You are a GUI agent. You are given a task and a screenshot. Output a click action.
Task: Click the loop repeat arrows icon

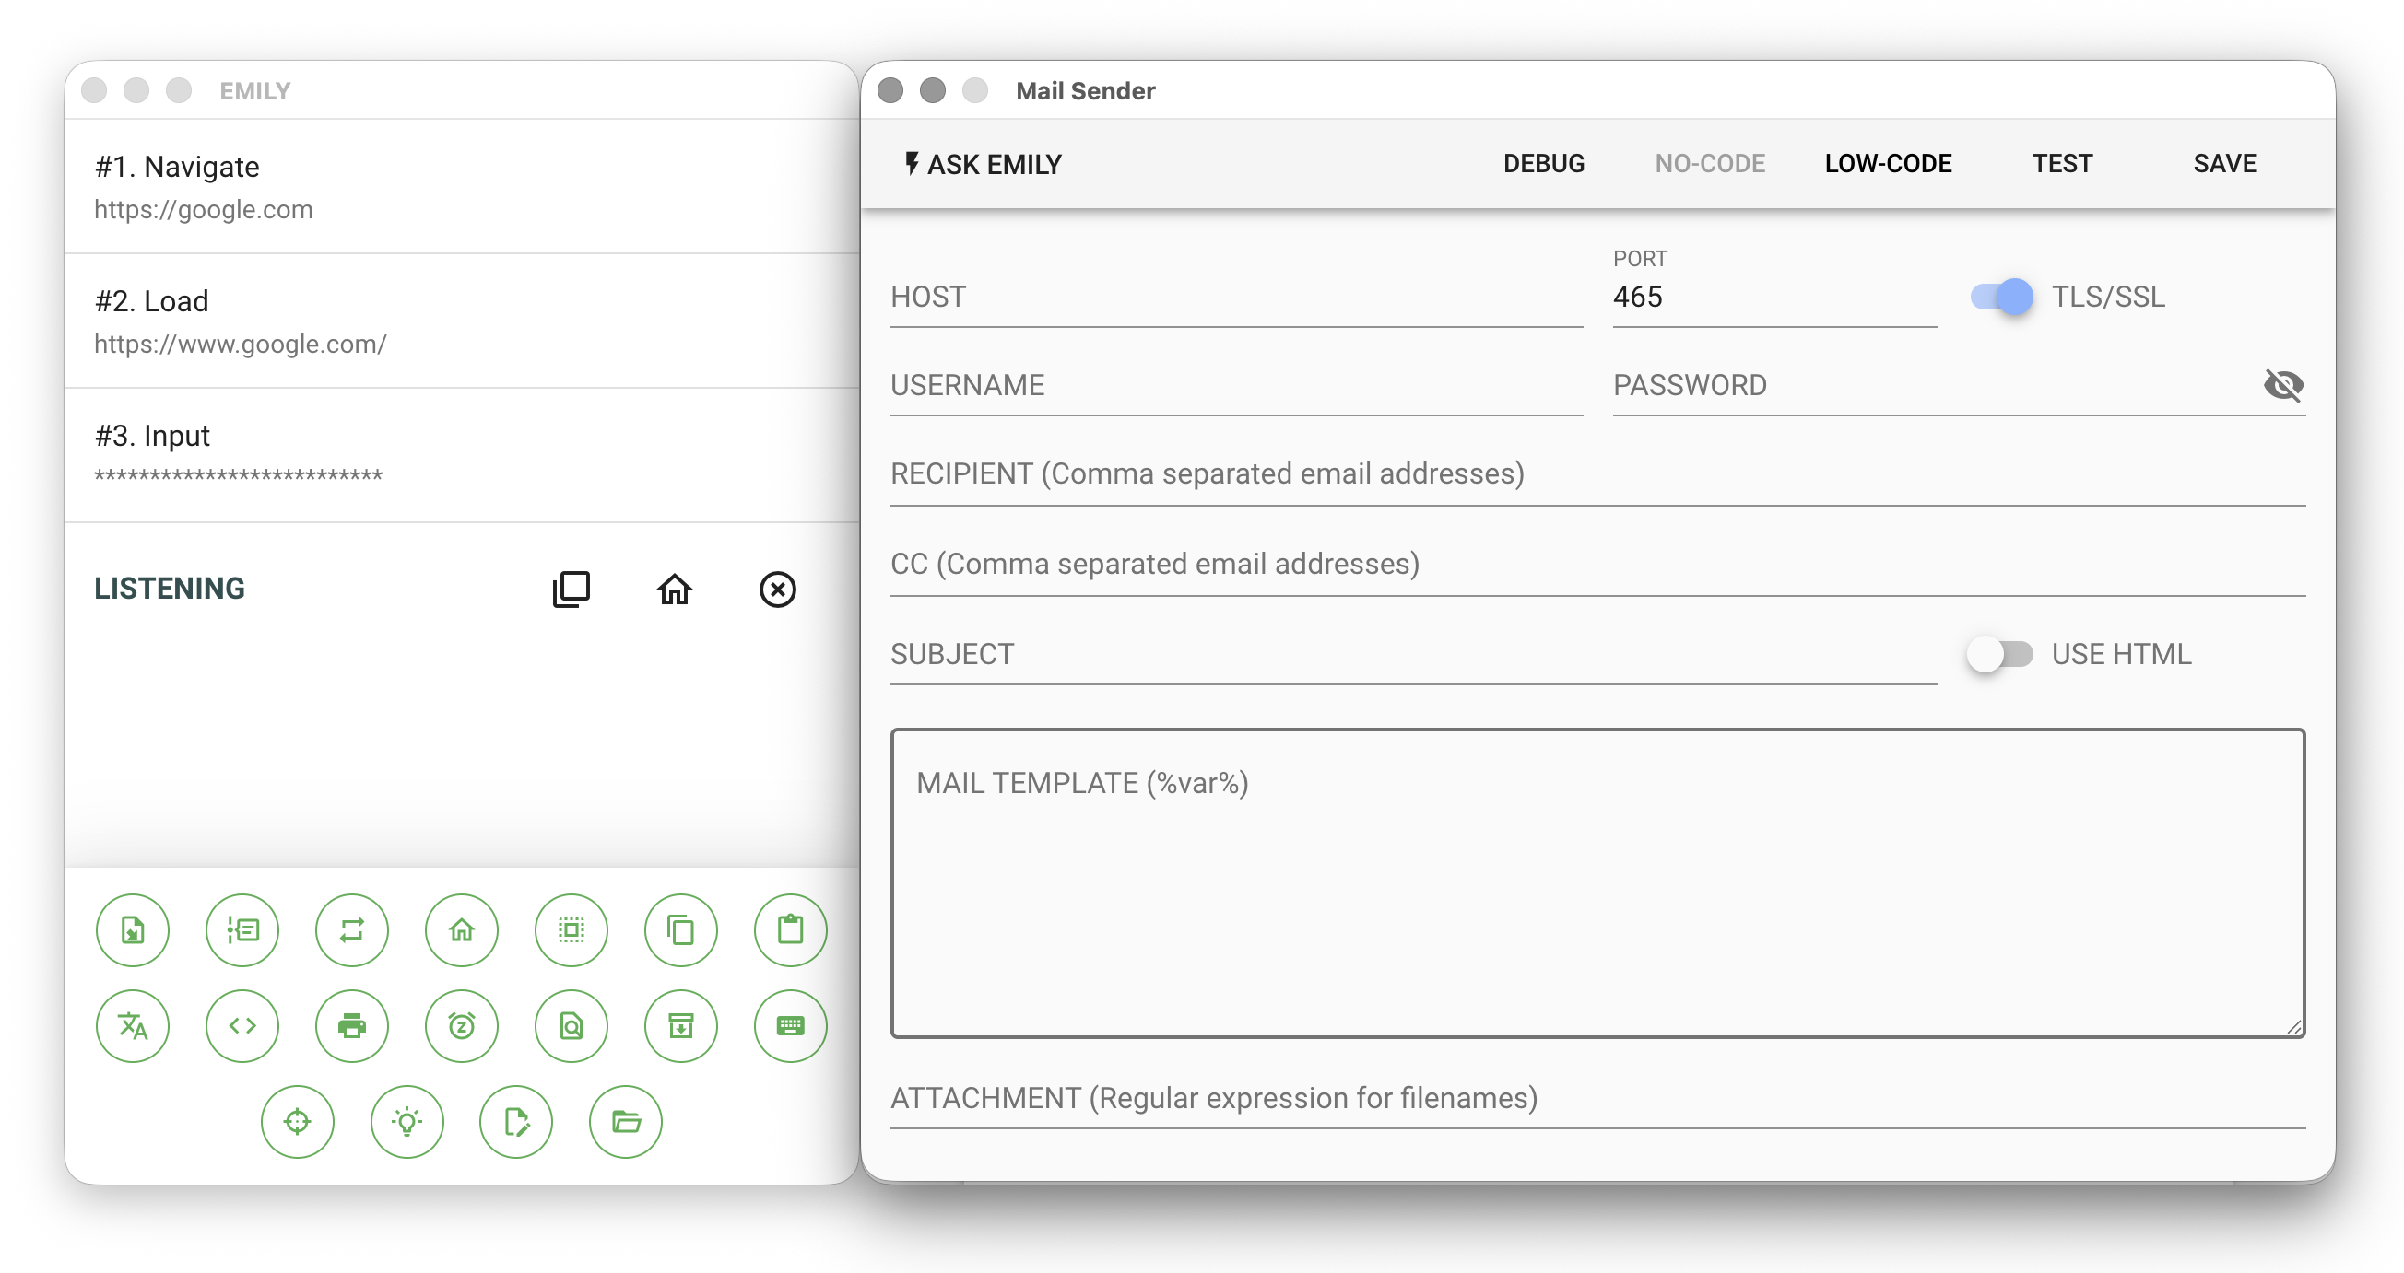pyautogui.click(x=352, y=929)
